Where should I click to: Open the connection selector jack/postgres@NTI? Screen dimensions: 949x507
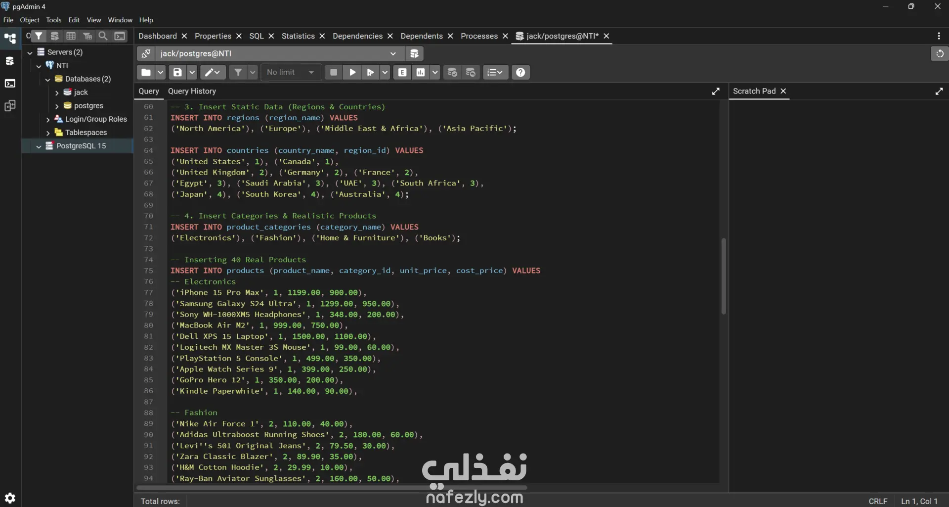(x=279, y=53)
